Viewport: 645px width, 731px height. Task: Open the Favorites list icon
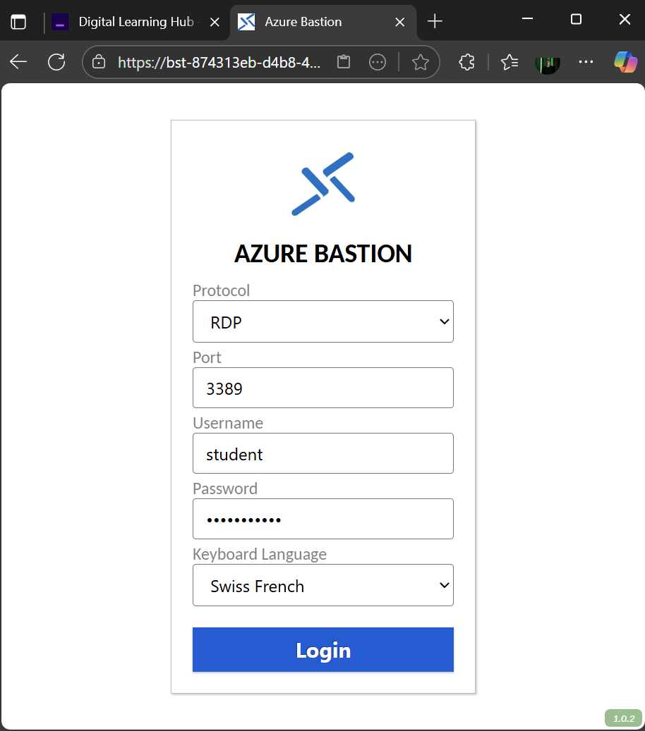pyautogui.click(x=510, y=62)
